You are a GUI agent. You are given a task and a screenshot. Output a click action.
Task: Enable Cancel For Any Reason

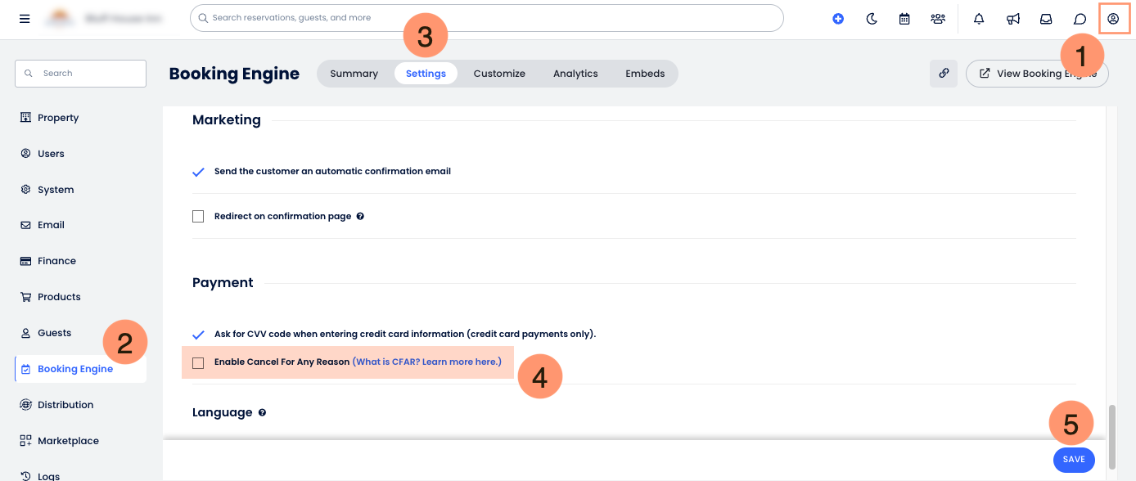coord(198,362)
